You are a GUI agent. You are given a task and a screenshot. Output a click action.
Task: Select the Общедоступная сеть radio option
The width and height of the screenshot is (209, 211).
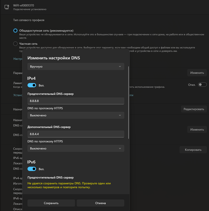(x=15, y=31)
